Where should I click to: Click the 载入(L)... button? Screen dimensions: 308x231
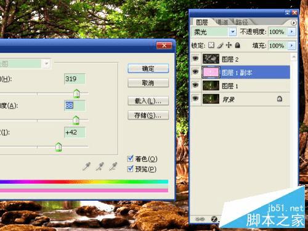148,101
